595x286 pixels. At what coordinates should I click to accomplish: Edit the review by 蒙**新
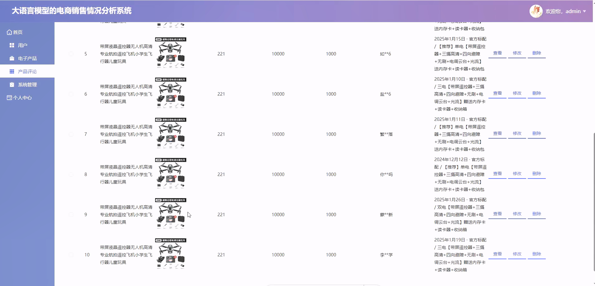[517, 214]
